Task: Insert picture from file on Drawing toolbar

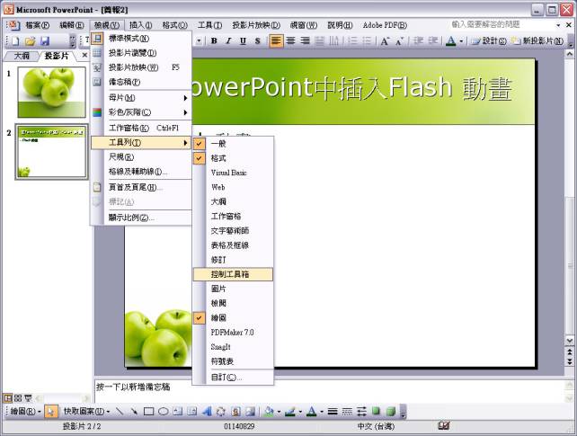Action: (x=250, y=412)
